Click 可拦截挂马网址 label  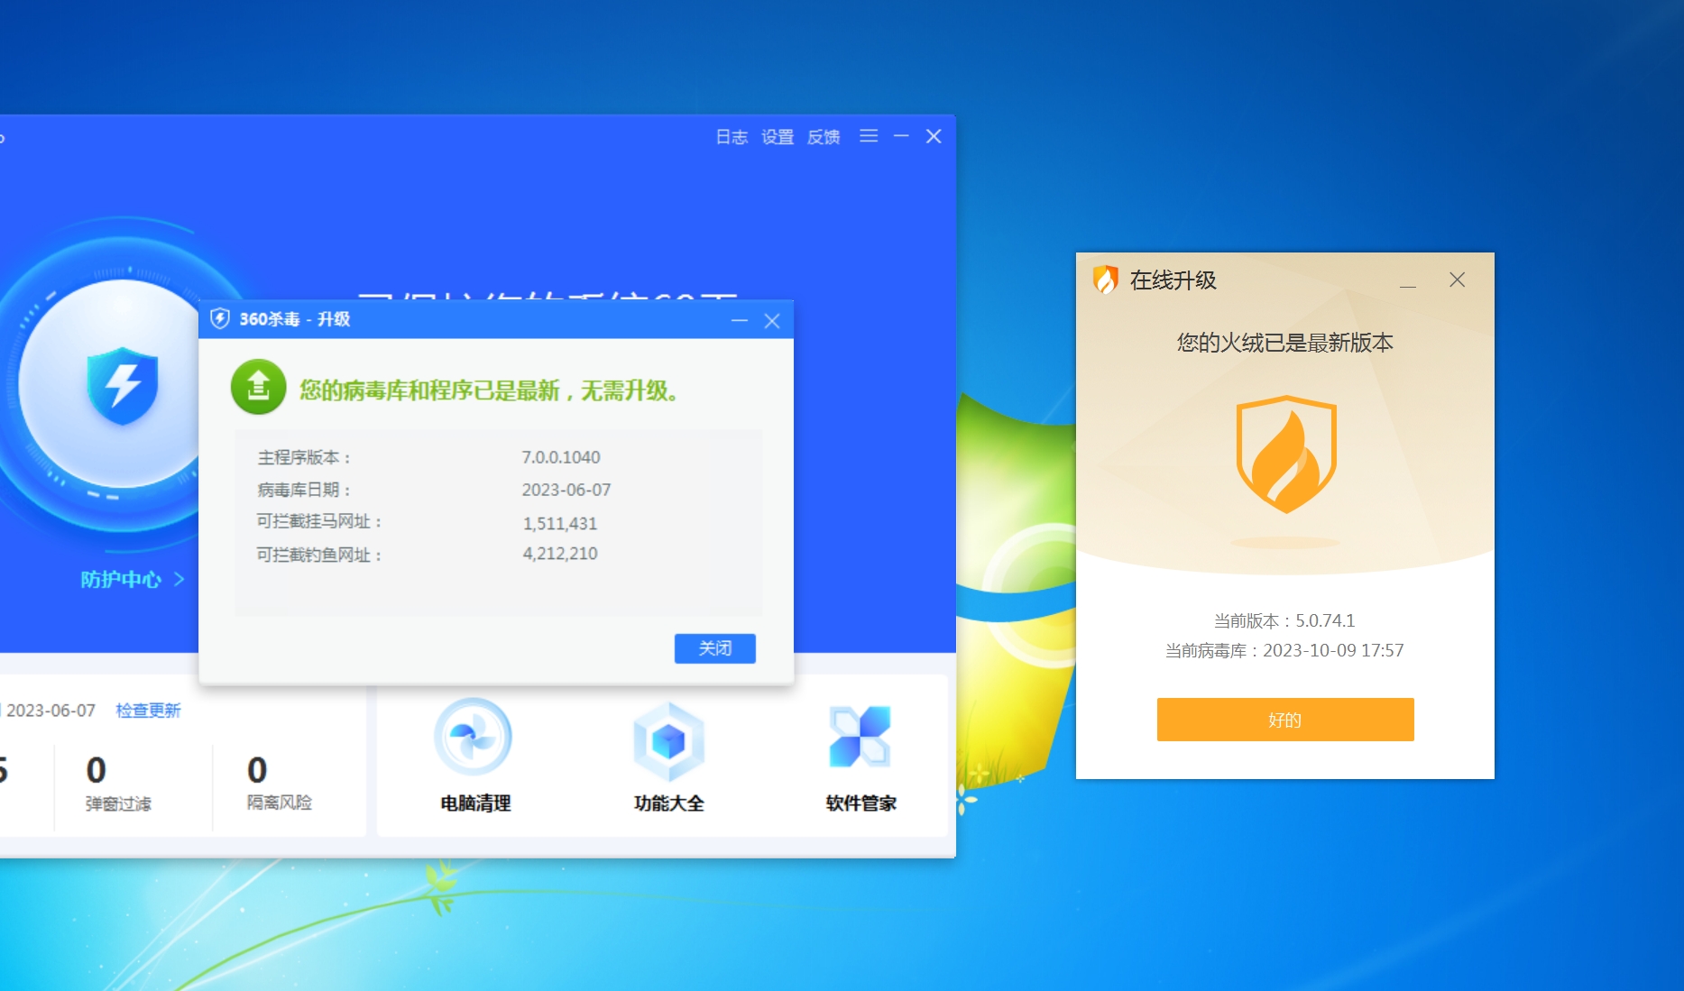320,522
